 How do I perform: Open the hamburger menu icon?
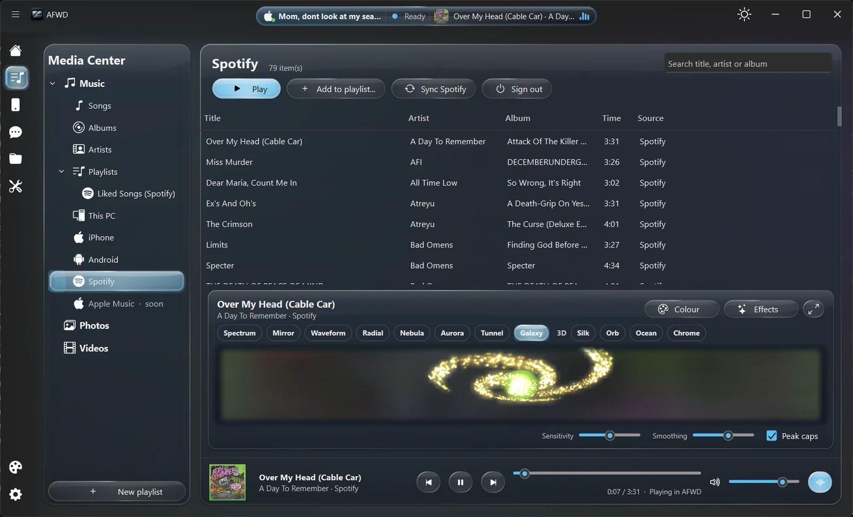(x=15, y=14)
